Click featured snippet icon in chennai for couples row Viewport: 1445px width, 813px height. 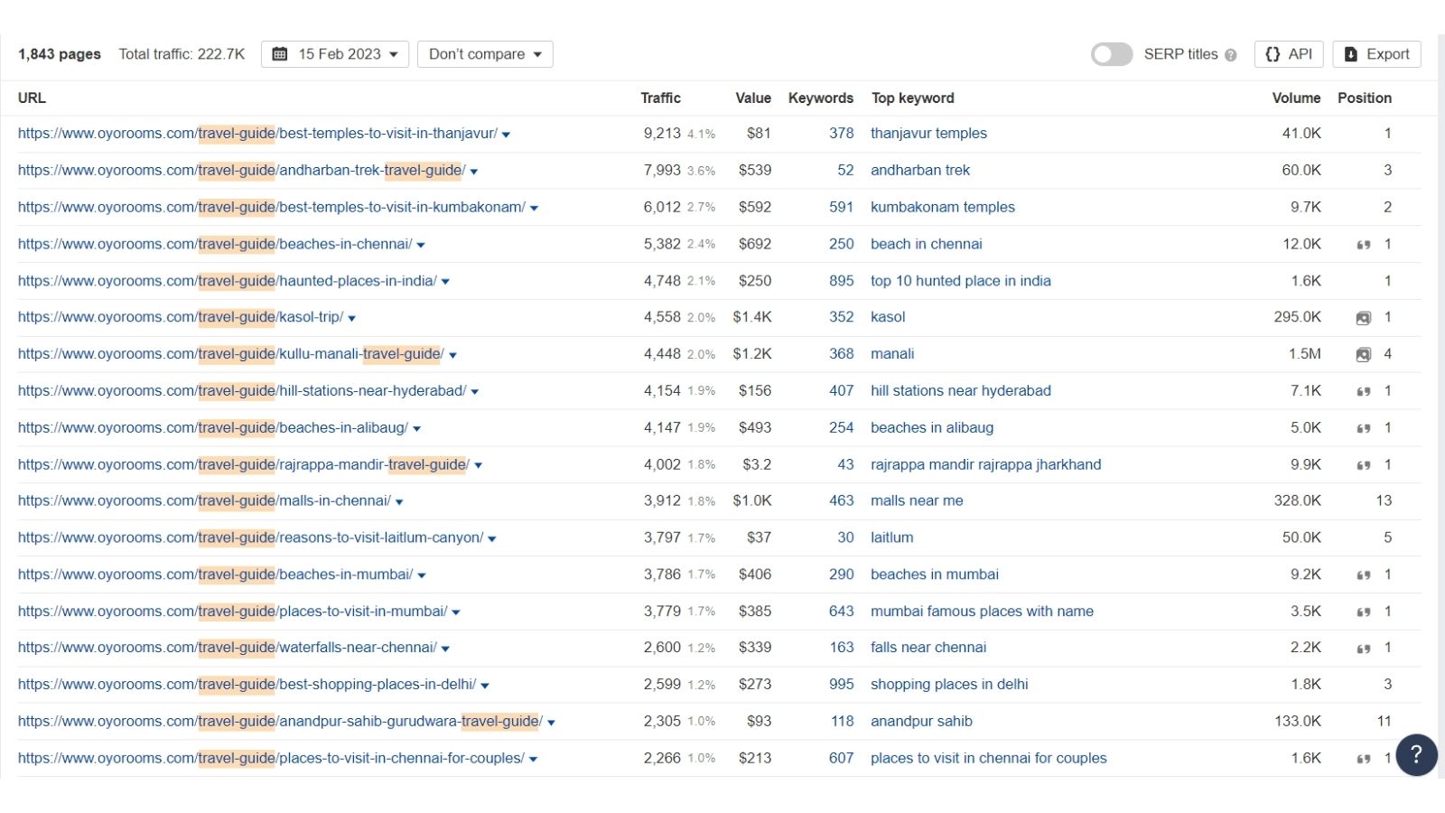[x=1364, y=759]
